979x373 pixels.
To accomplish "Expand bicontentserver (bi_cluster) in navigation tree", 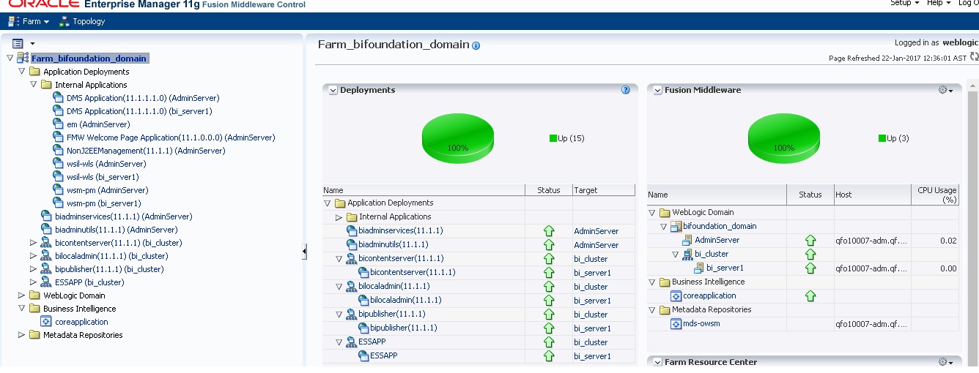I will 33,243.
